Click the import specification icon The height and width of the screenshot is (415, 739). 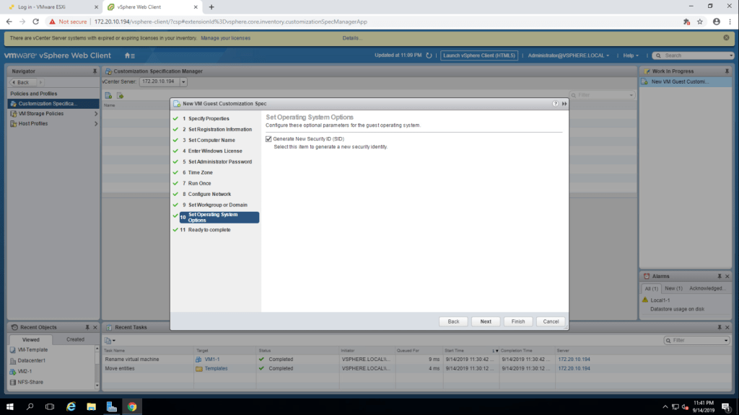[x=121, y=95]
